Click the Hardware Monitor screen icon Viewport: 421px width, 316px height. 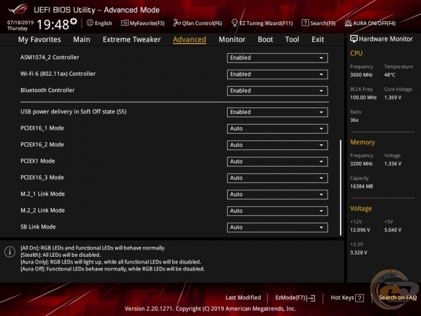354,39
